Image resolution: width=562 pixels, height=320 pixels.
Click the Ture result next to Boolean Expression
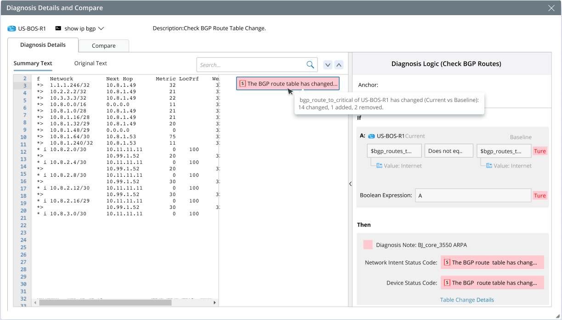point(540,196)
